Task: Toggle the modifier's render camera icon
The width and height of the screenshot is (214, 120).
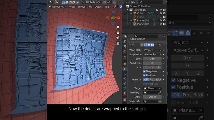Action: coord(152,45)
